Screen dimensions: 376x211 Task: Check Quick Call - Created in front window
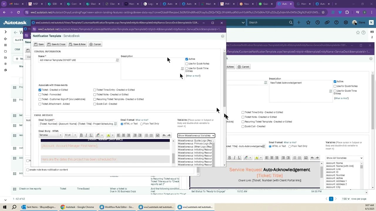(95, 104)
